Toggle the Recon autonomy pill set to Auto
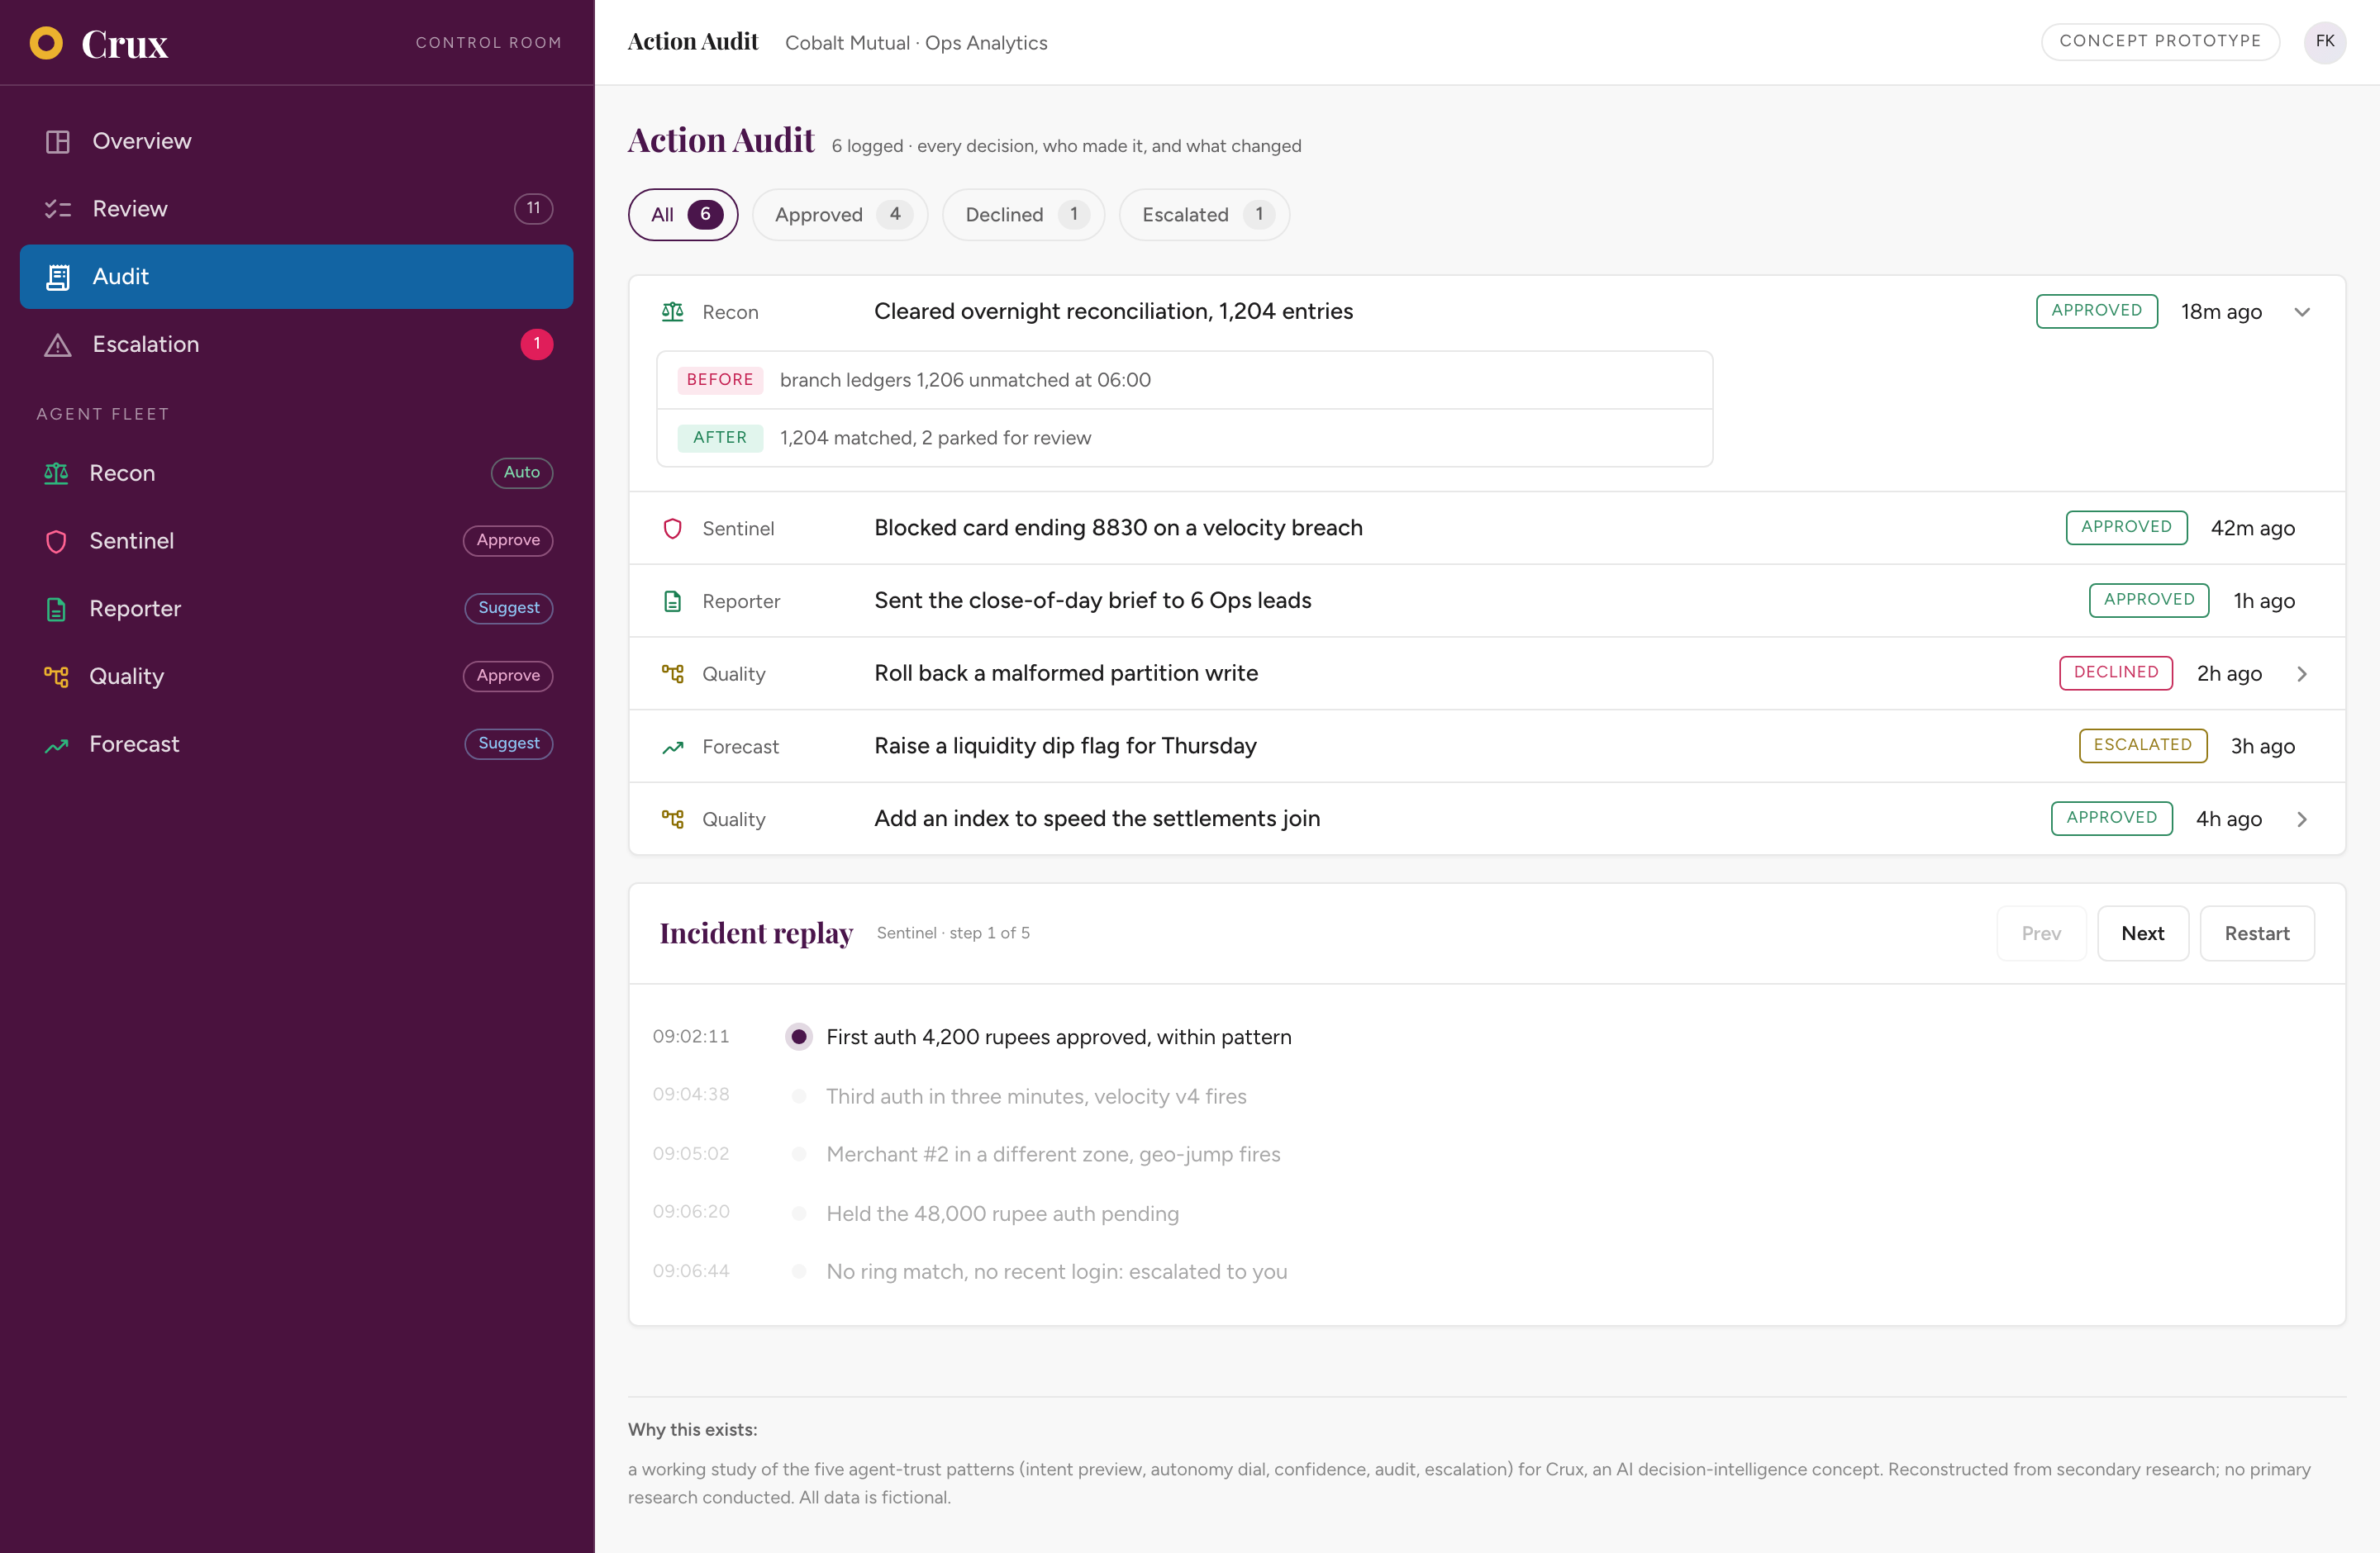 [522, 473]
